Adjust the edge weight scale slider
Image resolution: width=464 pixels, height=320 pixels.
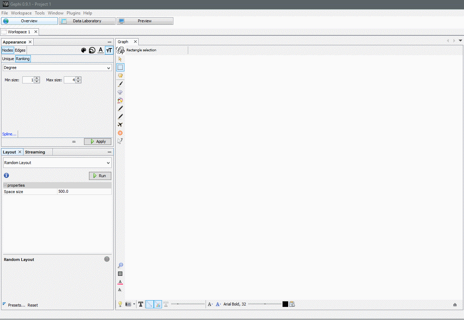pyautogui.click(x=188, y=304)
